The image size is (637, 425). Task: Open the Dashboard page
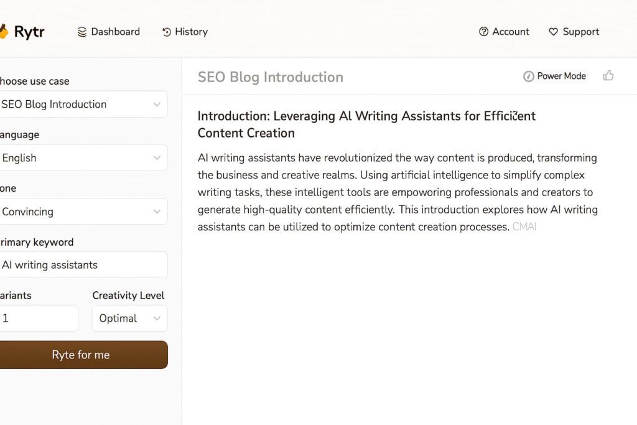click(x=108, y=32)
